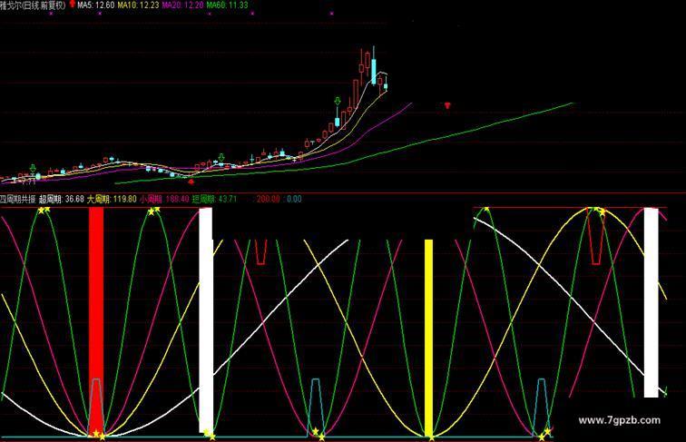Click the red arrow icon before MA5
This screenshot has height=442, width=686.
coord(73,5)
